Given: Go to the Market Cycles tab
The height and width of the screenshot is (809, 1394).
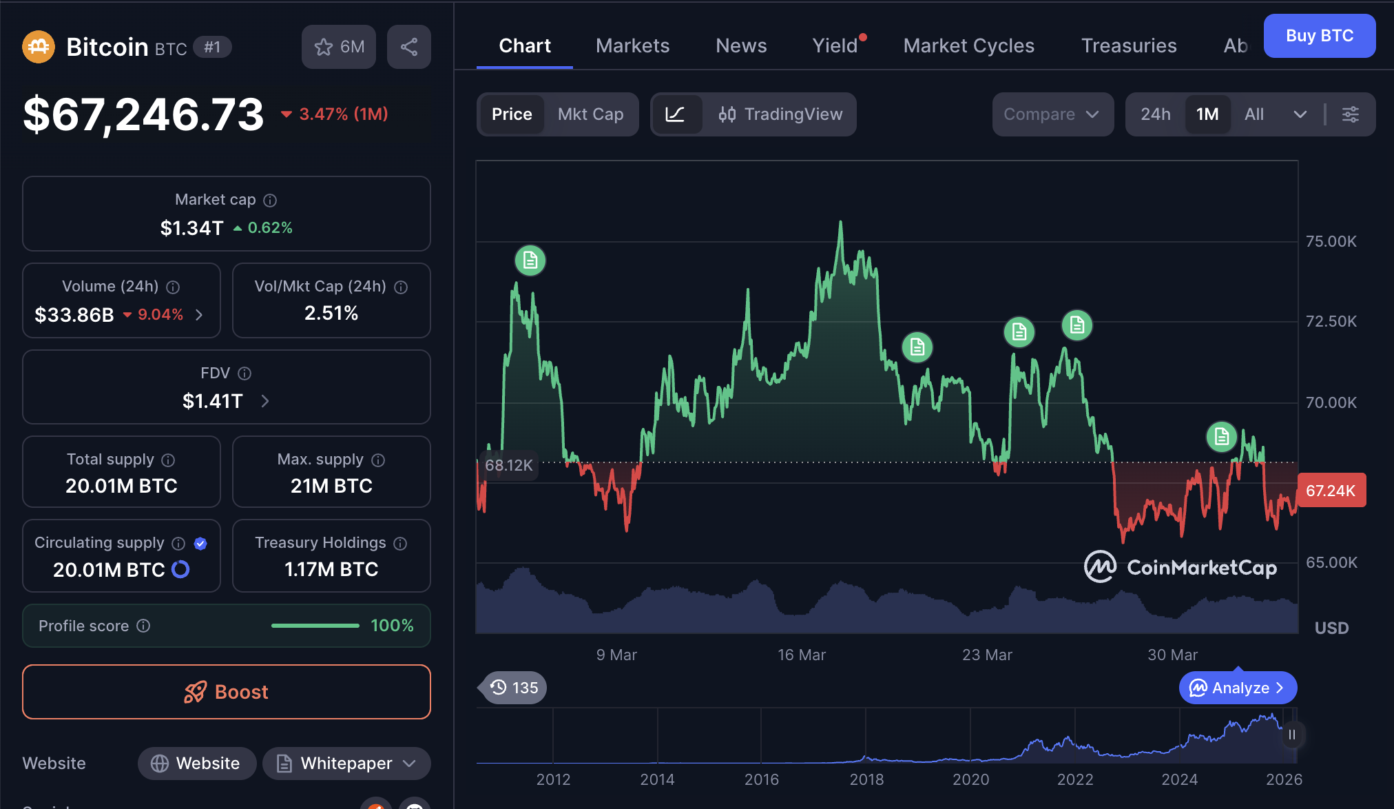Looking at the screenshot, I should click(x=968, y=45).
